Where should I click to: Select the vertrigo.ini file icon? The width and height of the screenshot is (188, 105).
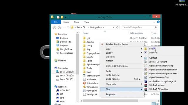pos(84,91)
